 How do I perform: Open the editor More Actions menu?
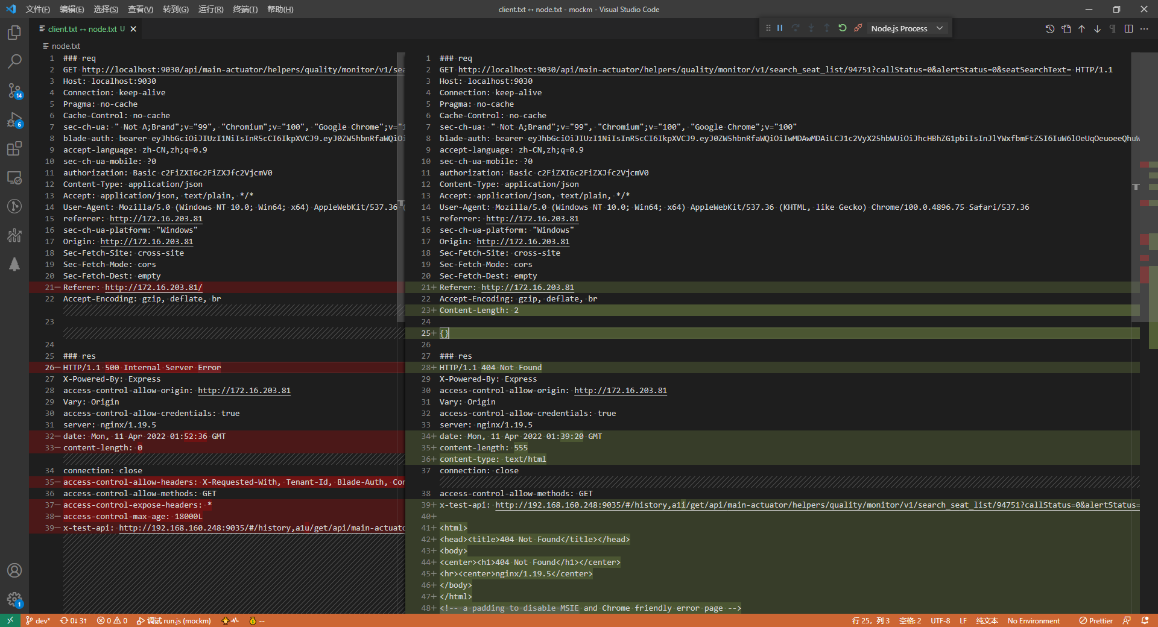[x=1144, y=28]
